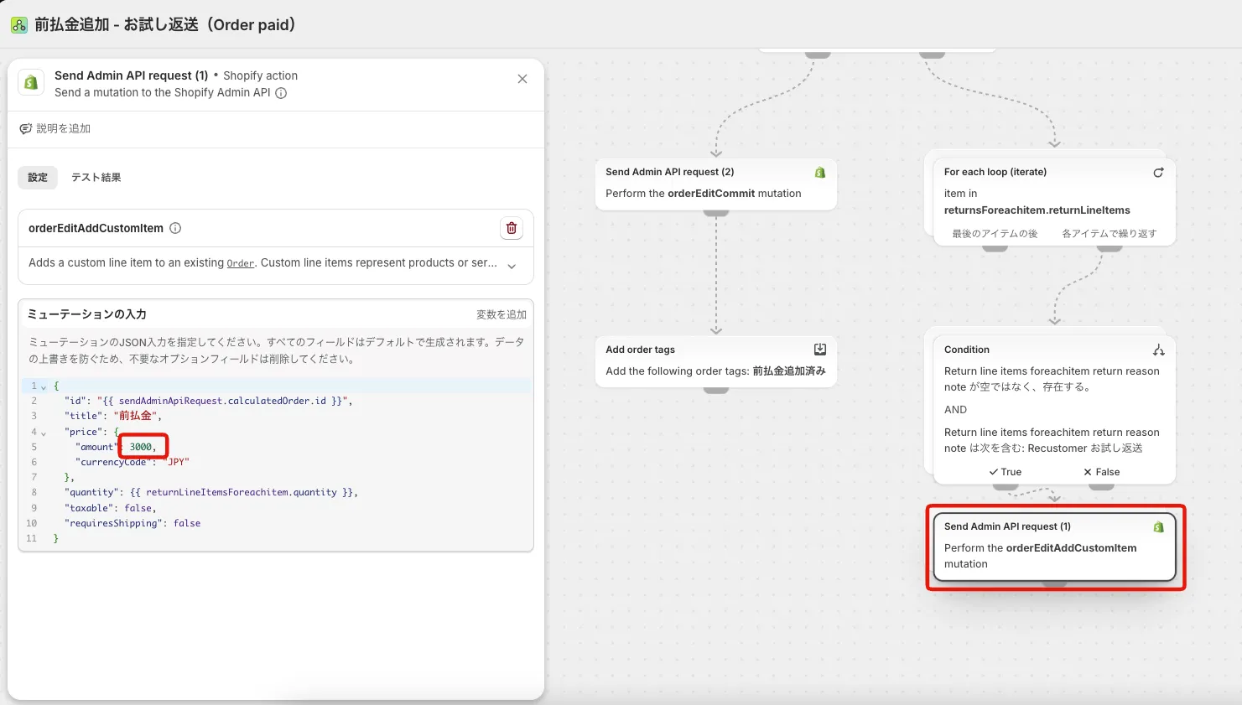Click the "requiresShipping": false line

coord(133,523)
